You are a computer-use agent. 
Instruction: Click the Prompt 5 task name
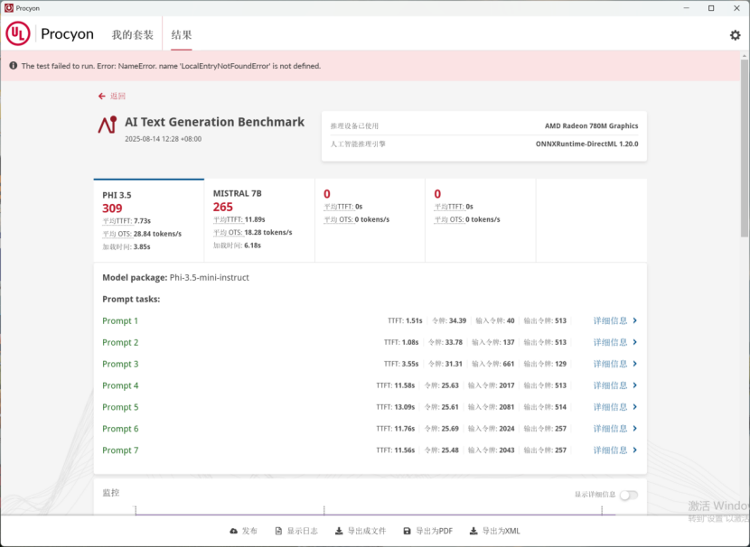click(120, 407)
